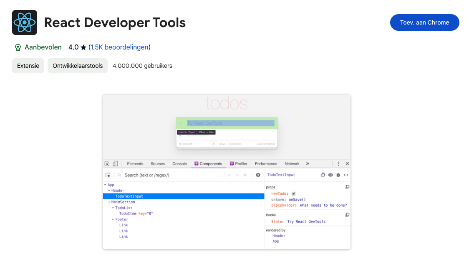Image resolution: width=474 pixels, height=272 pixels.
Task: Close the DevTools panel with the X
Action: 347,164
